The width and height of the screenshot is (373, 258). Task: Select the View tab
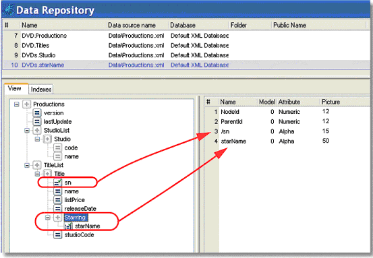(x=15, y=88)
